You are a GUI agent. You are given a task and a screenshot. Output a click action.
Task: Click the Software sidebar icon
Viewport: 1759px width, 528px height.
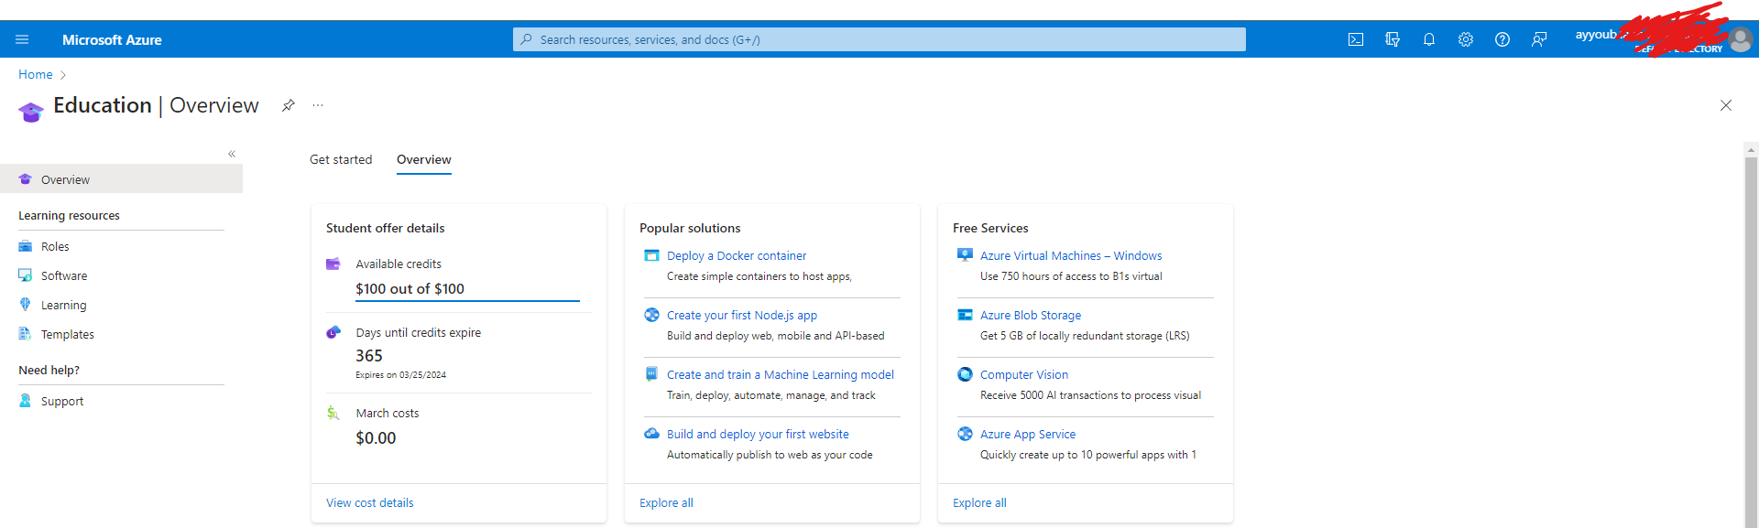coord(26,275)
